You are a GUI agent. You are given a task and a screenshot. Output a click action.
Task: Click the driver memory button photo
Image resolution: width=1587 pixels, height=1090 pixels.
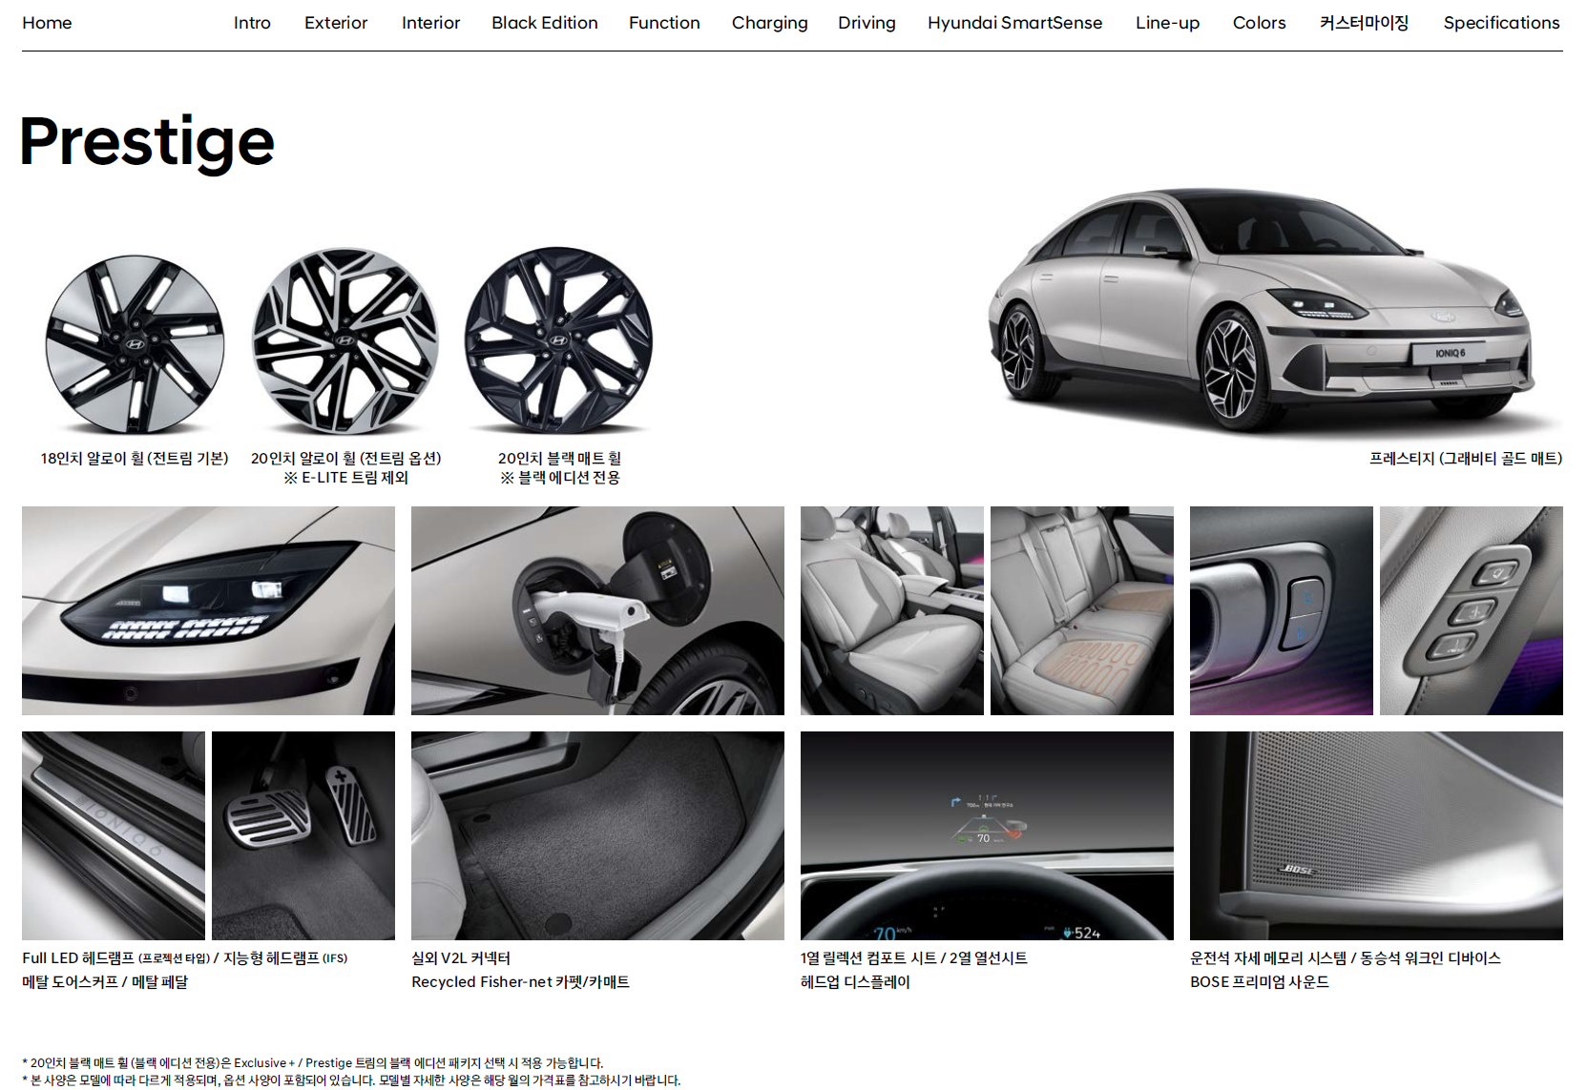(x=1282, y=610)
